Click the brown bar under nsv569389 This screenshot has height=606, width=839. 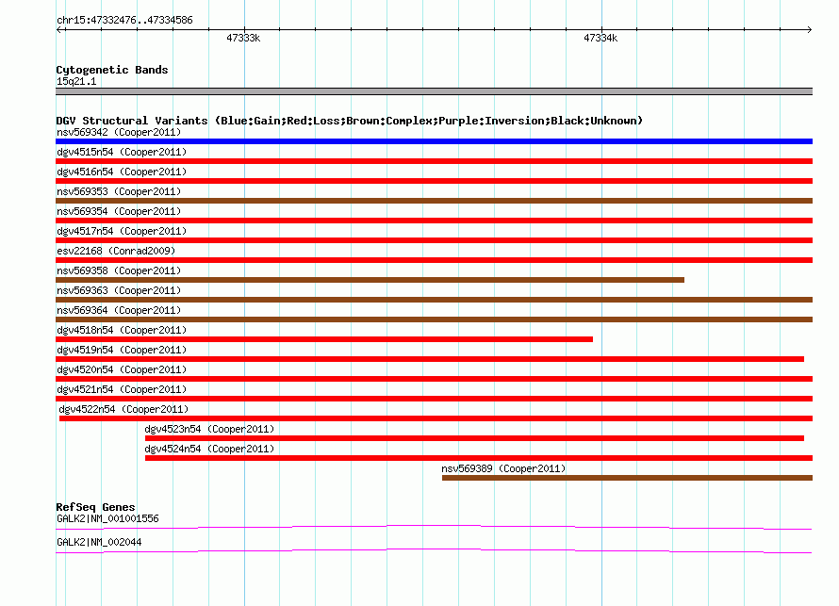tap(627, 478)
